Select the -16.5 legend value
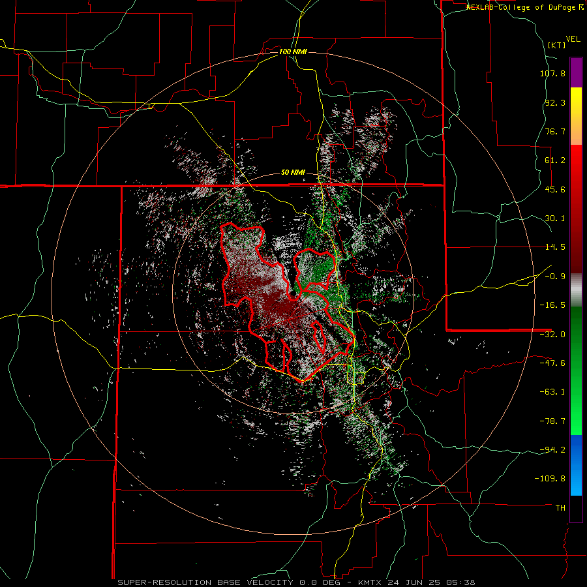 pos(552,305)
